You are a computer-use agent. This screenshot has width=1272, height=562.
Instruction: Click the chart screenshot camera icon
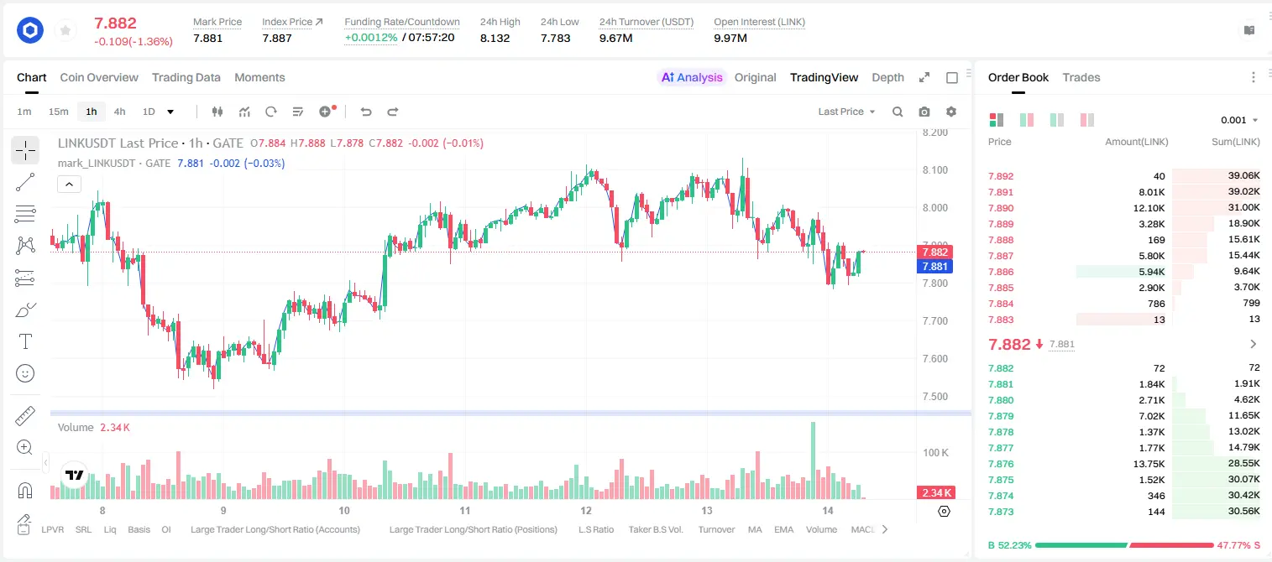pos(924,112)
